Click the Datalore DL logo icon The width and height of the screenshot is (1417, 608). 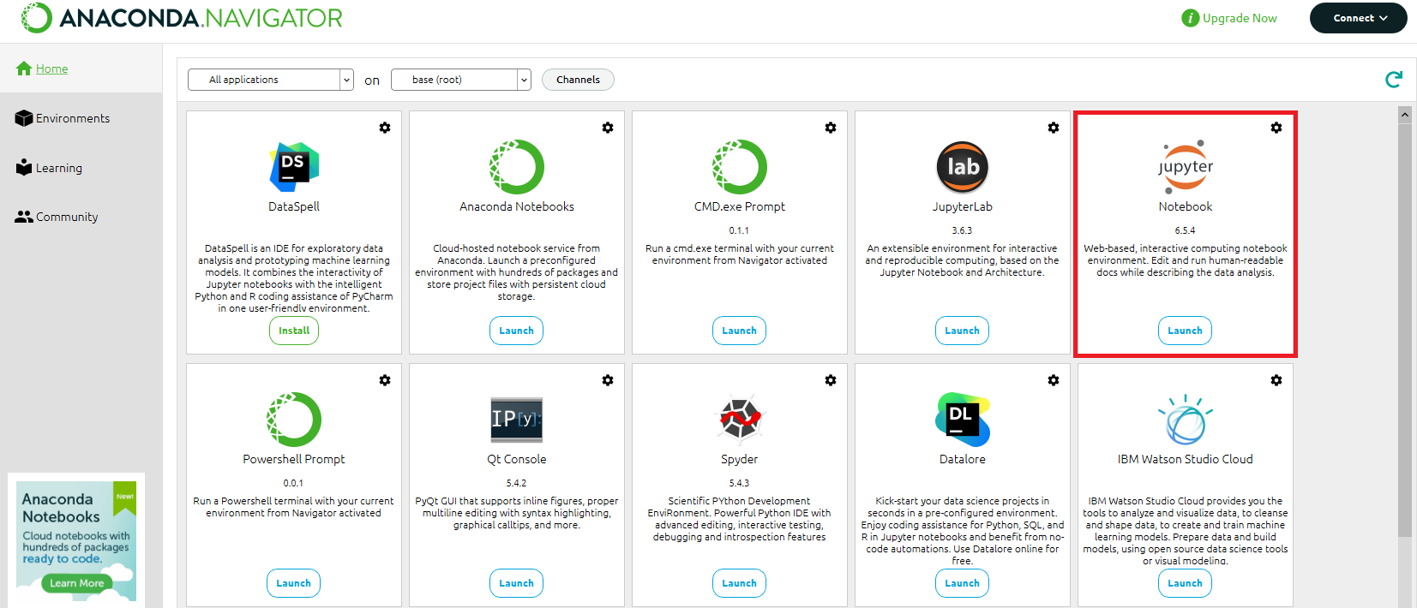coord(962,419)
